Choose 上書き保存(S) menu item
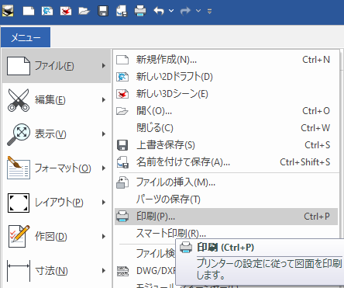 coord(226,145)
